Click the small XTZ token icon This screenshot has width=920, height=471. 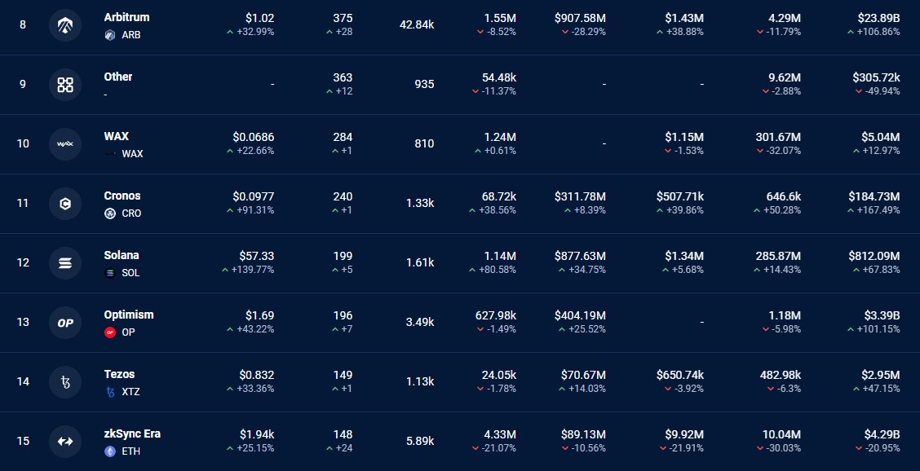110,392
